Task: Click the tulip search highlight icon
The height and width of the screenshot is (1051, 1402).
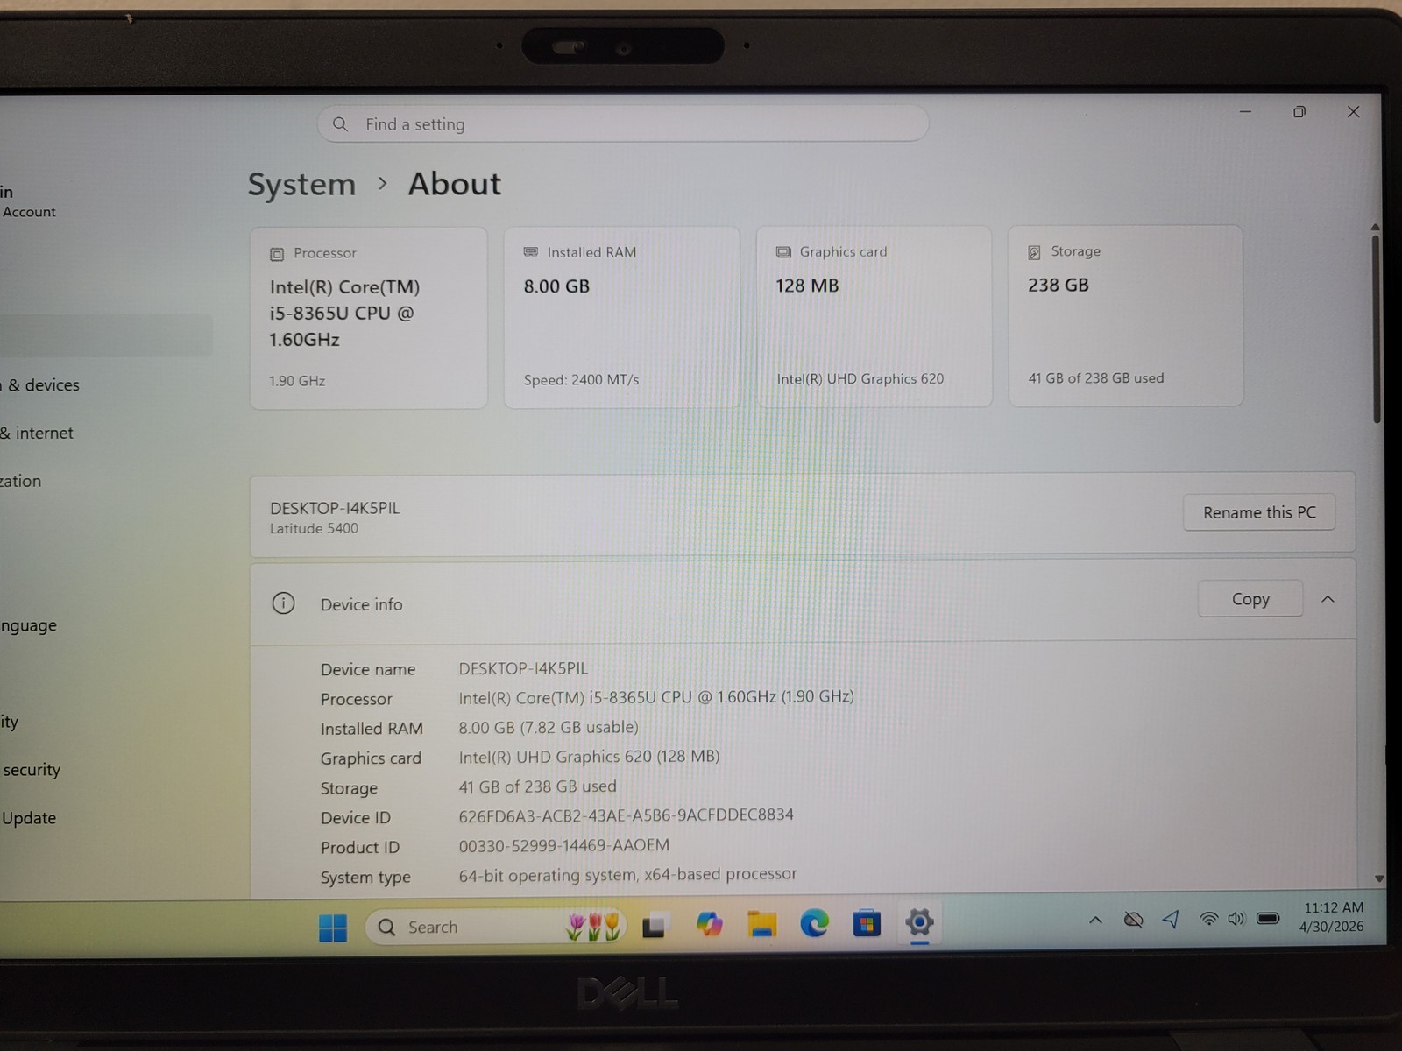Action: (x=593, y=927)
